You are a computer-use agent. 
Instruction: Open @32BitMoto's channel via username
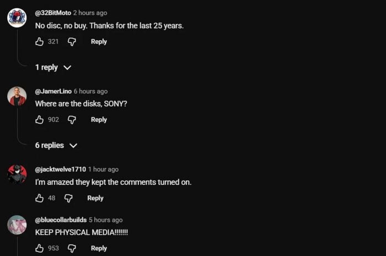point(53,13)
